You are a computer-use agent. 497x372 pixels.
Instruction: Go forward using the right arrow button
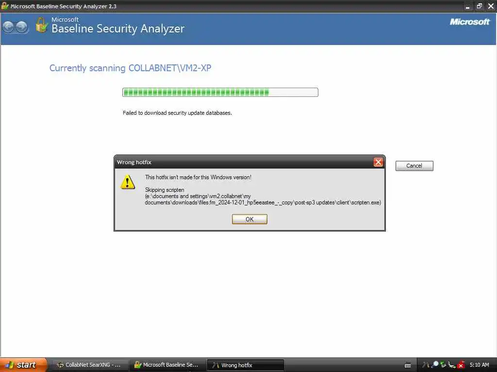[x=21, y=27]
